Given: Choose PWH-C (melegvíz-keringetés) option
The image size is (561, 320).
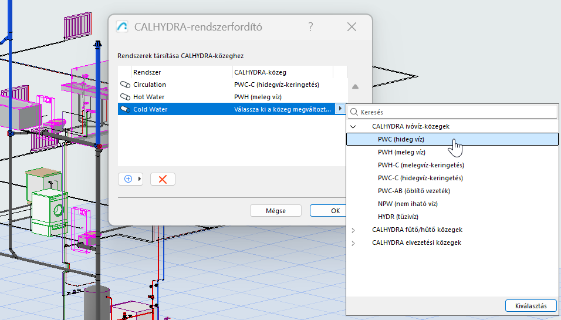Looking at the screenshot, I should (421, 165).
